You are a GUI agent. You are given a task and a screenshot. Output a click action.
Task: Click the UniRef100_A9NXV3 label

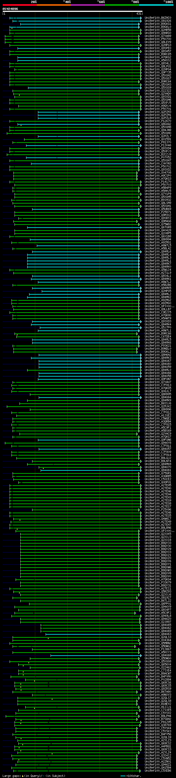[158, 695]
